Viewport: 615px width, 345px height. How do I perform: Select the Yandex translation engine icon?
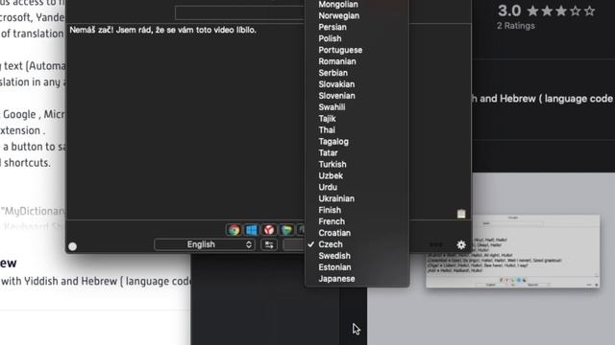[269, 230]
